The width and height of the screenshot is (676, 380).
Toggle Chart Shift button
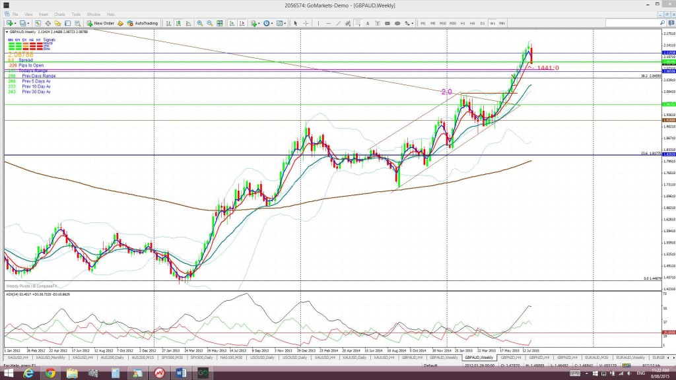[x=242, y=23]
